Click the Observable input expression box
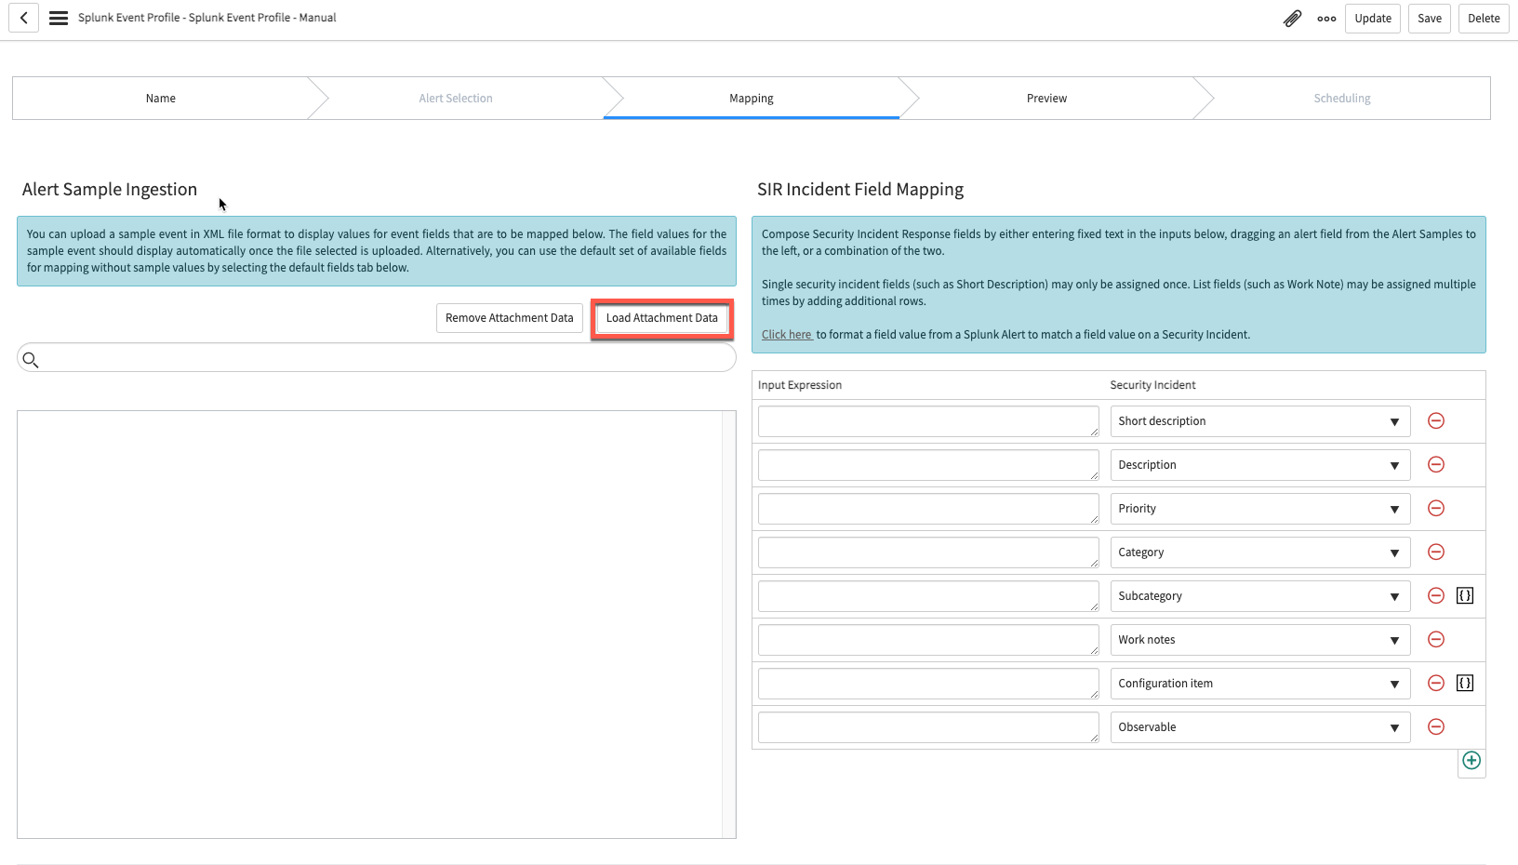This screenshot has height=865, width=1518. (x=928, y=727)
